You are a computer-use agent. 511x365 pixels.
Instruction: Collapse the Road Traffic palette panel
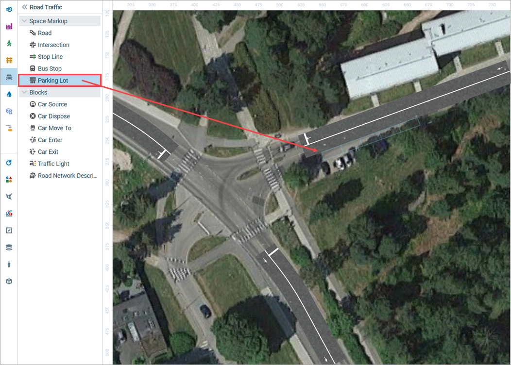coord(24,7)
